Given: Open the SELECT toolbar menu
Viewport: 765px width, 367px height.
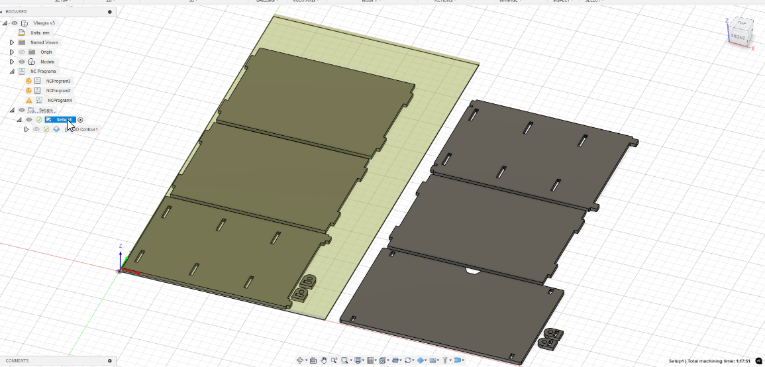Looking at the screenshot, I should point(594,1).
